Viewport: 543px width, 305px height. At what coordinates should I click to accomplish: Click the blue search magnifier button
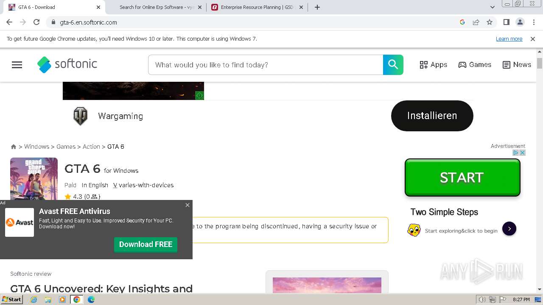pyautogui.click(x=393, y=65)
